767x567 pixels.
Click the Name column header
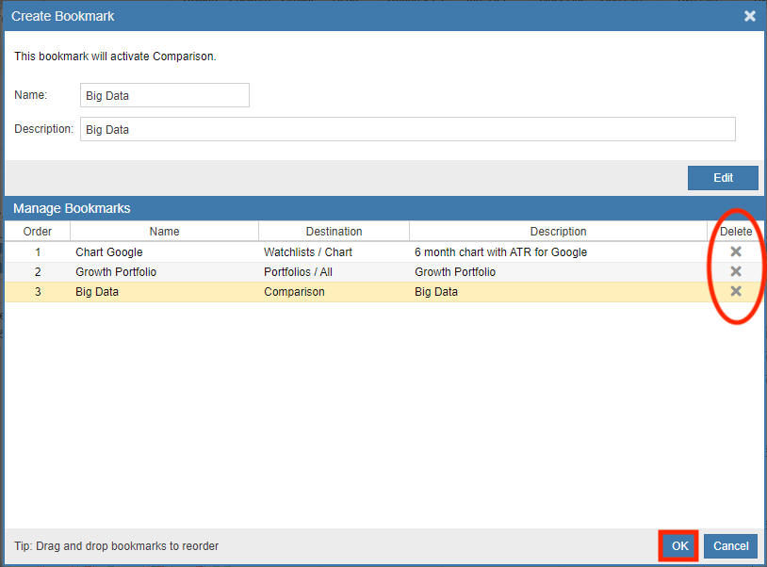164,231
